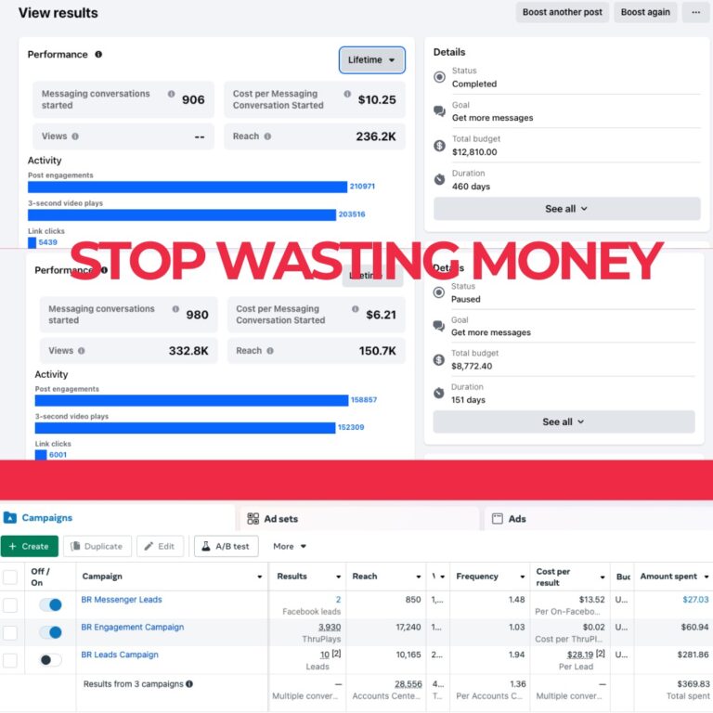Expand See all in top Details panel
This screenshot has height=713, width=713.
click(x=566, y=209)
